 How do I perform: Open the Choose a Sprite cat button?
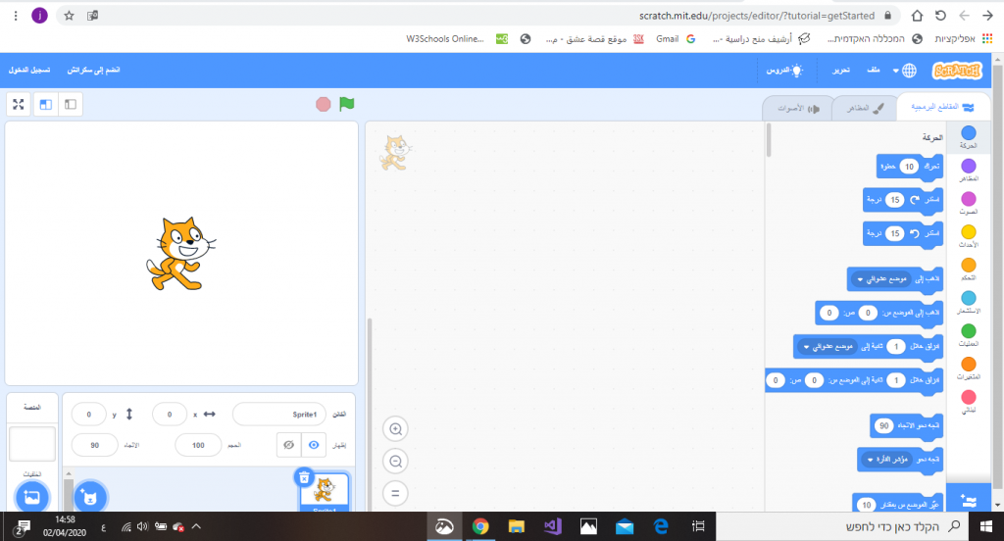90,497
